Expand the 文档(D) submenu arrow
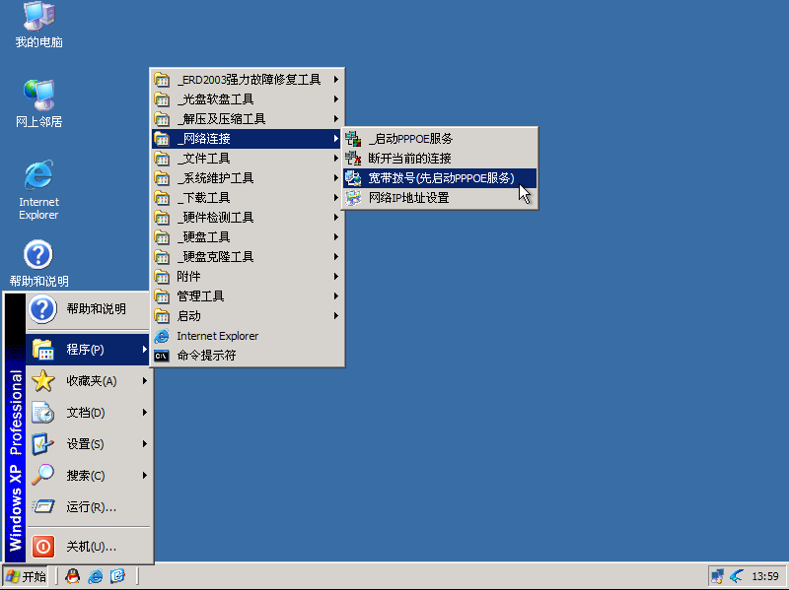789x590 pixels. 144,413
